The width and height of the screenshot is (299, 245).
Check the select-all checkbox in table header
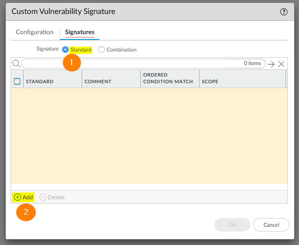pos(17,81)
